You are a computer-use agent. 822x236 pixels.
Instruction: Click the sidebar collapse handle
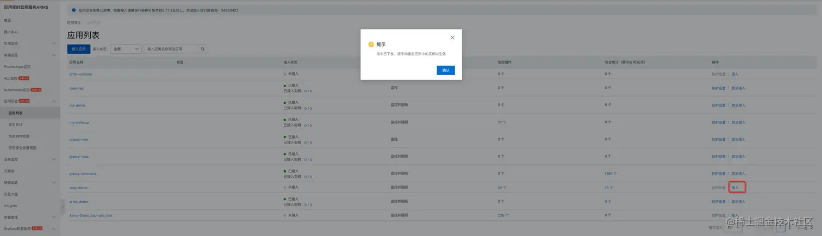[x=62, y=207]
